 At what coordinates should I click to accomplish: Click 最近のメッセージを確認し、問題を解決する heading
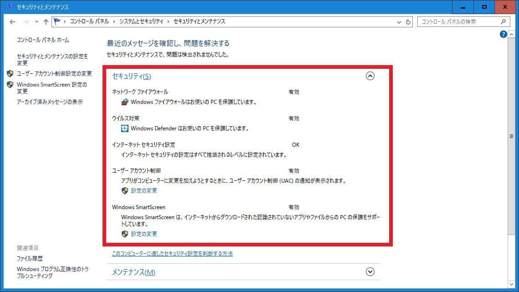(168, 43)
